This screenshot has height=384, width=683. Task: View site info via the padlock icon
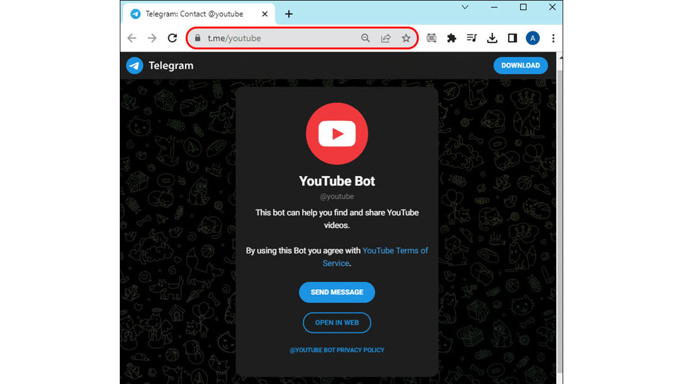coord(198,39)
